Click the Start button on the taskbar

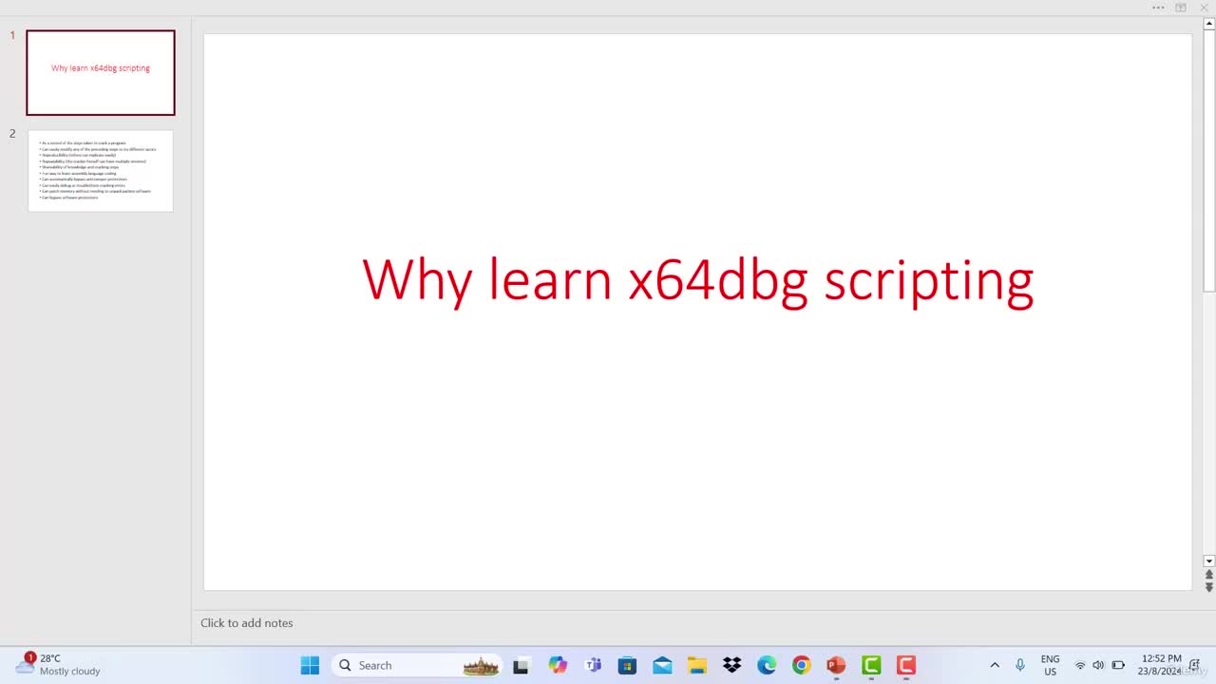pyautogui.click(x=310, y=665)
